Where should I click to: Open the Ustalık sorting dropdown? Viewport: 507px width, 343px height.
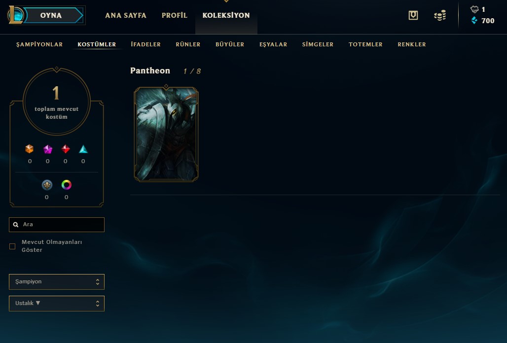click(57, 303)
